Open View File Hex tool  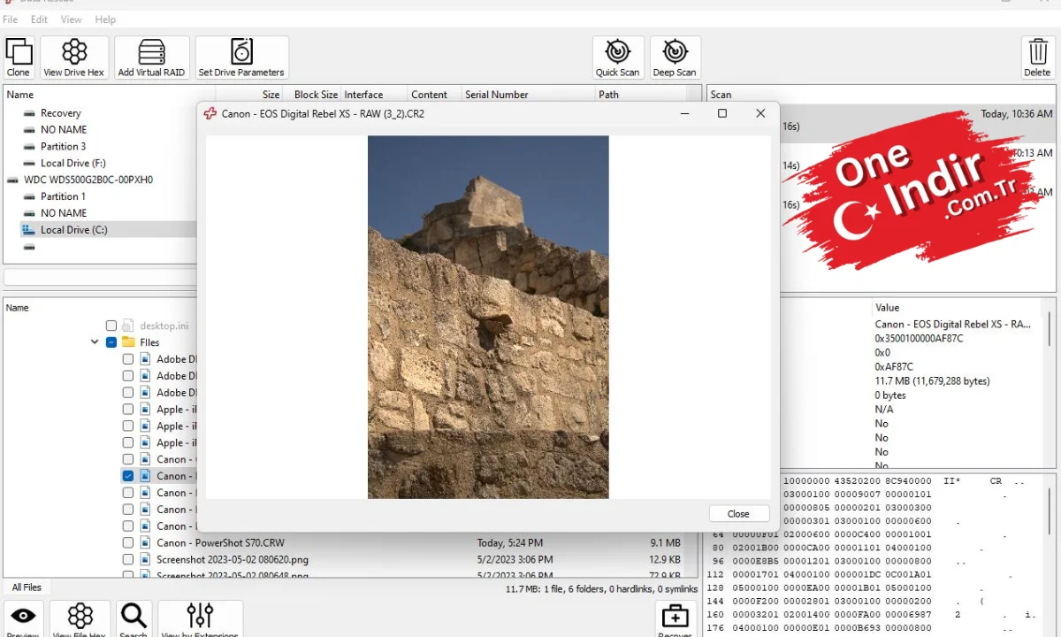coord(80,618)
